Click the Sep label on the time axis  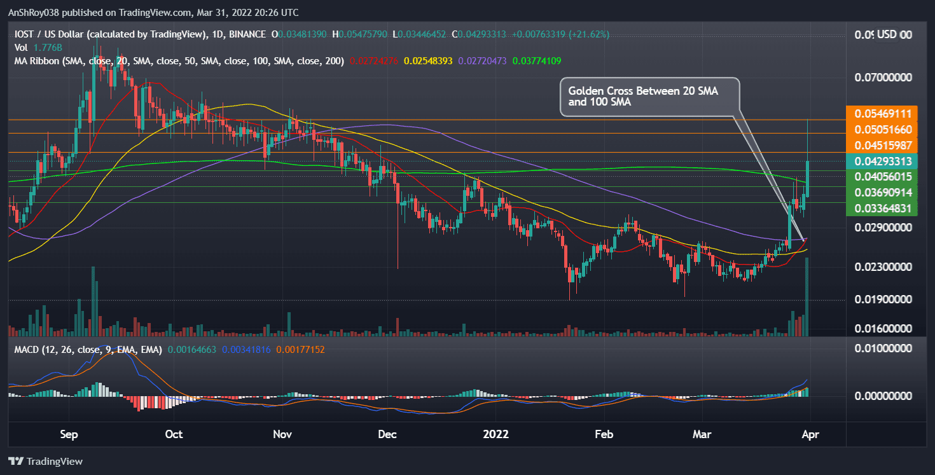69,434
